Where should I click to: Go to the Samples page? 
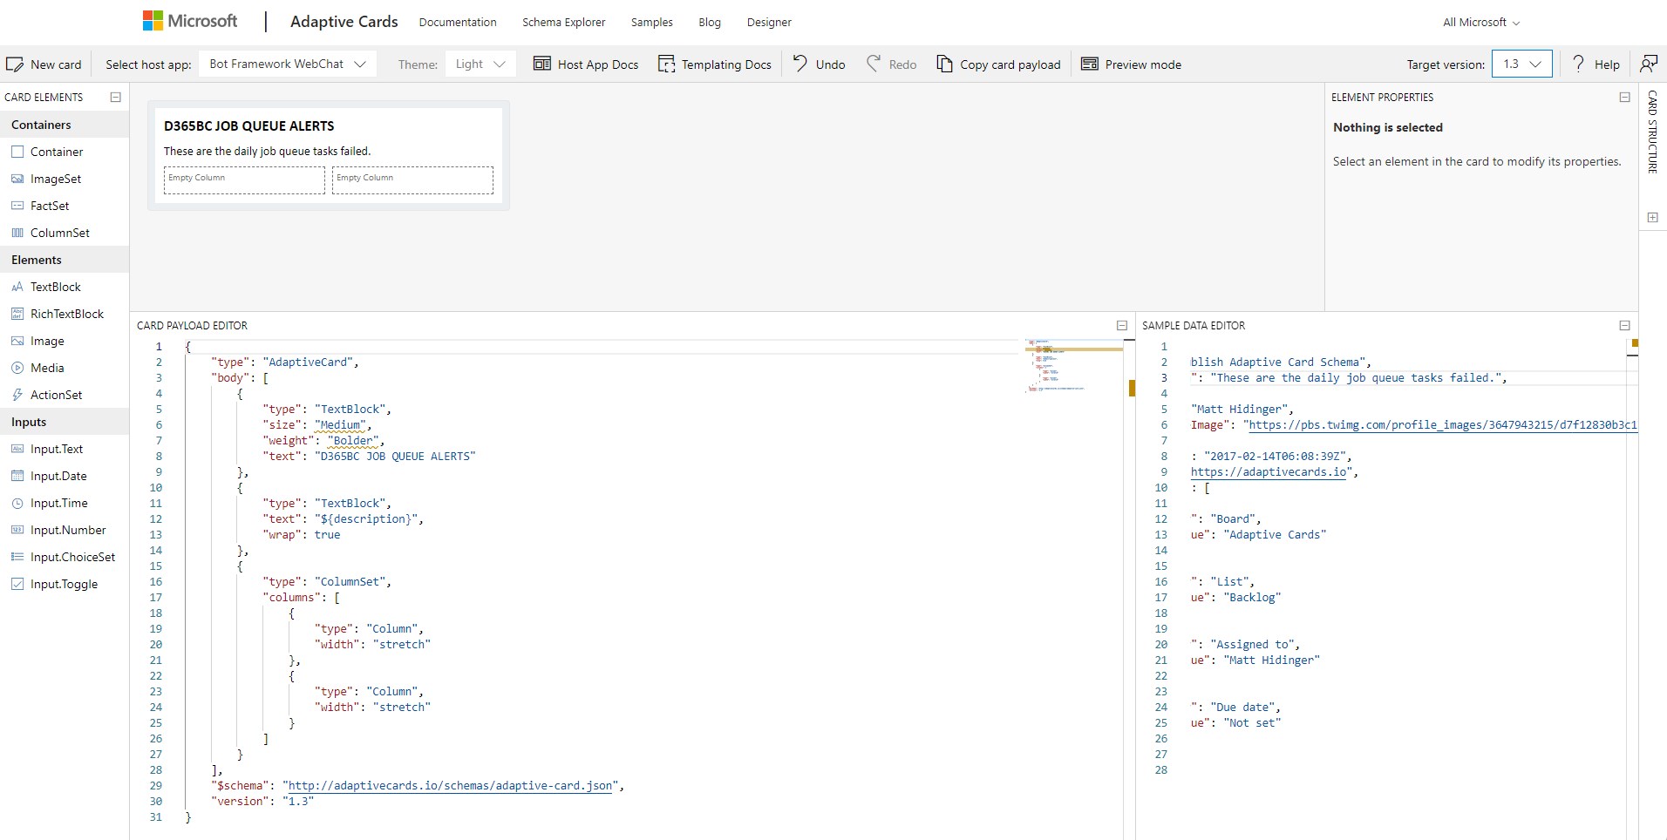tap(651, 22)
